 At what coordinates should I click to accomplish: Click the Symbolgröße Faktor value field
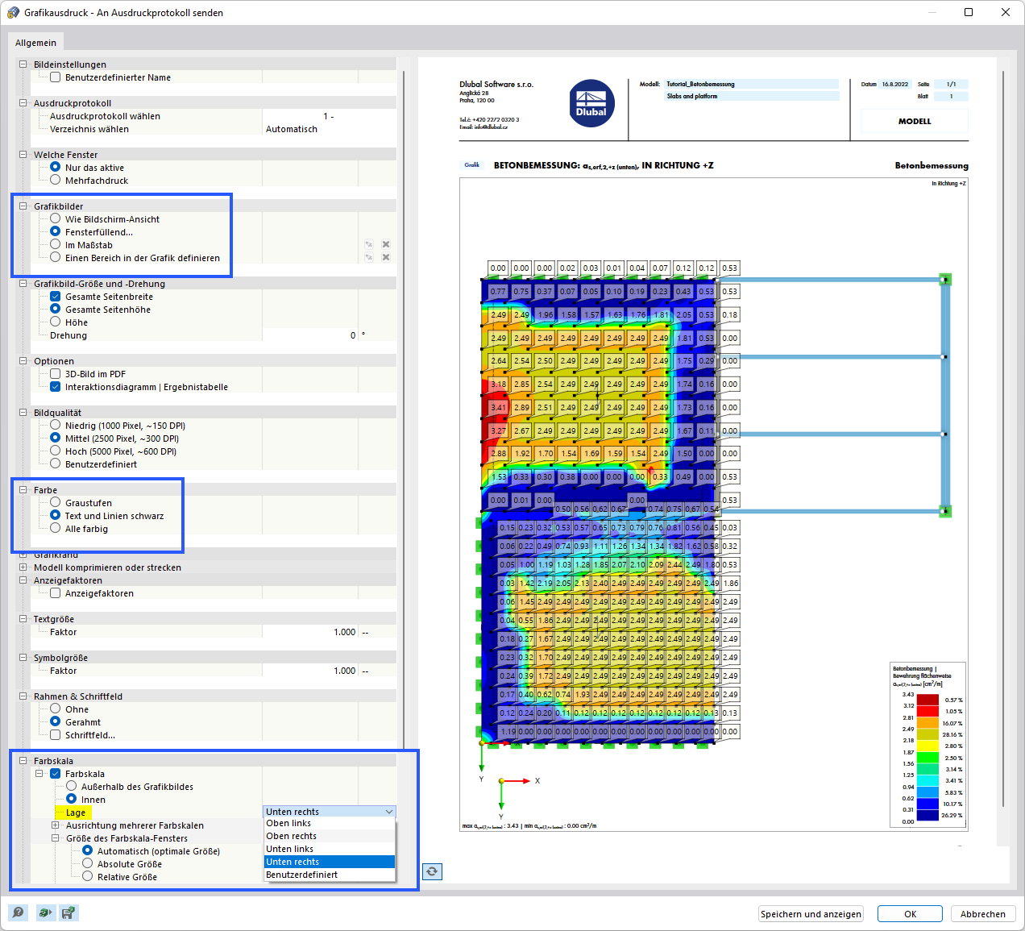310,671
